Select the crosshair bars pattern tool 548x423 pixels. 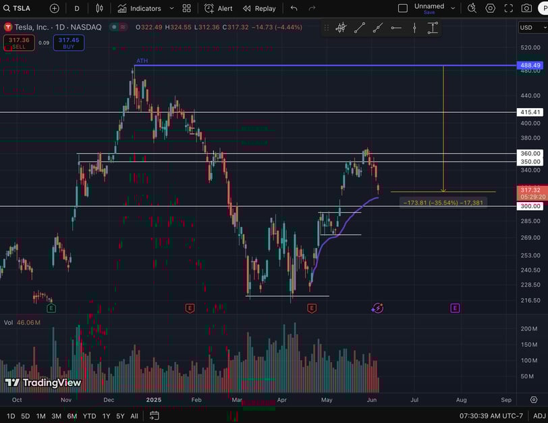[x=341, y=28]
